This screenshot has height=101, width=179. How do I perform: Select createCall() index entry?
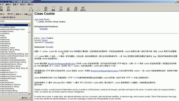tap(4, 81)
